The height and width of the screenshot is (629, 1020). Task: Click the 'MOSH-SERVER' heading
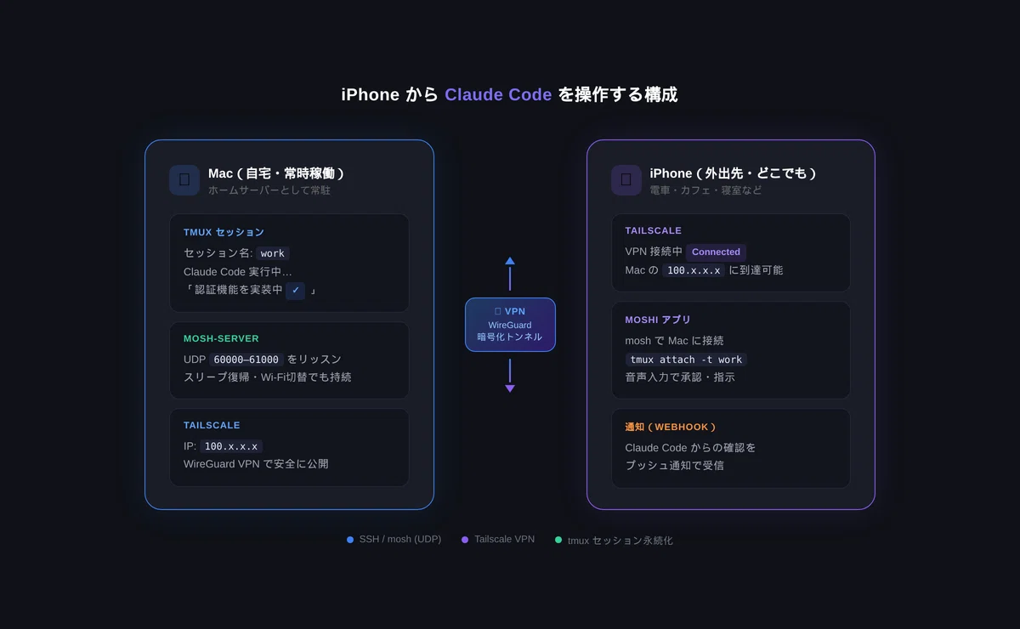pyautogui.click(x=221, y=338)
